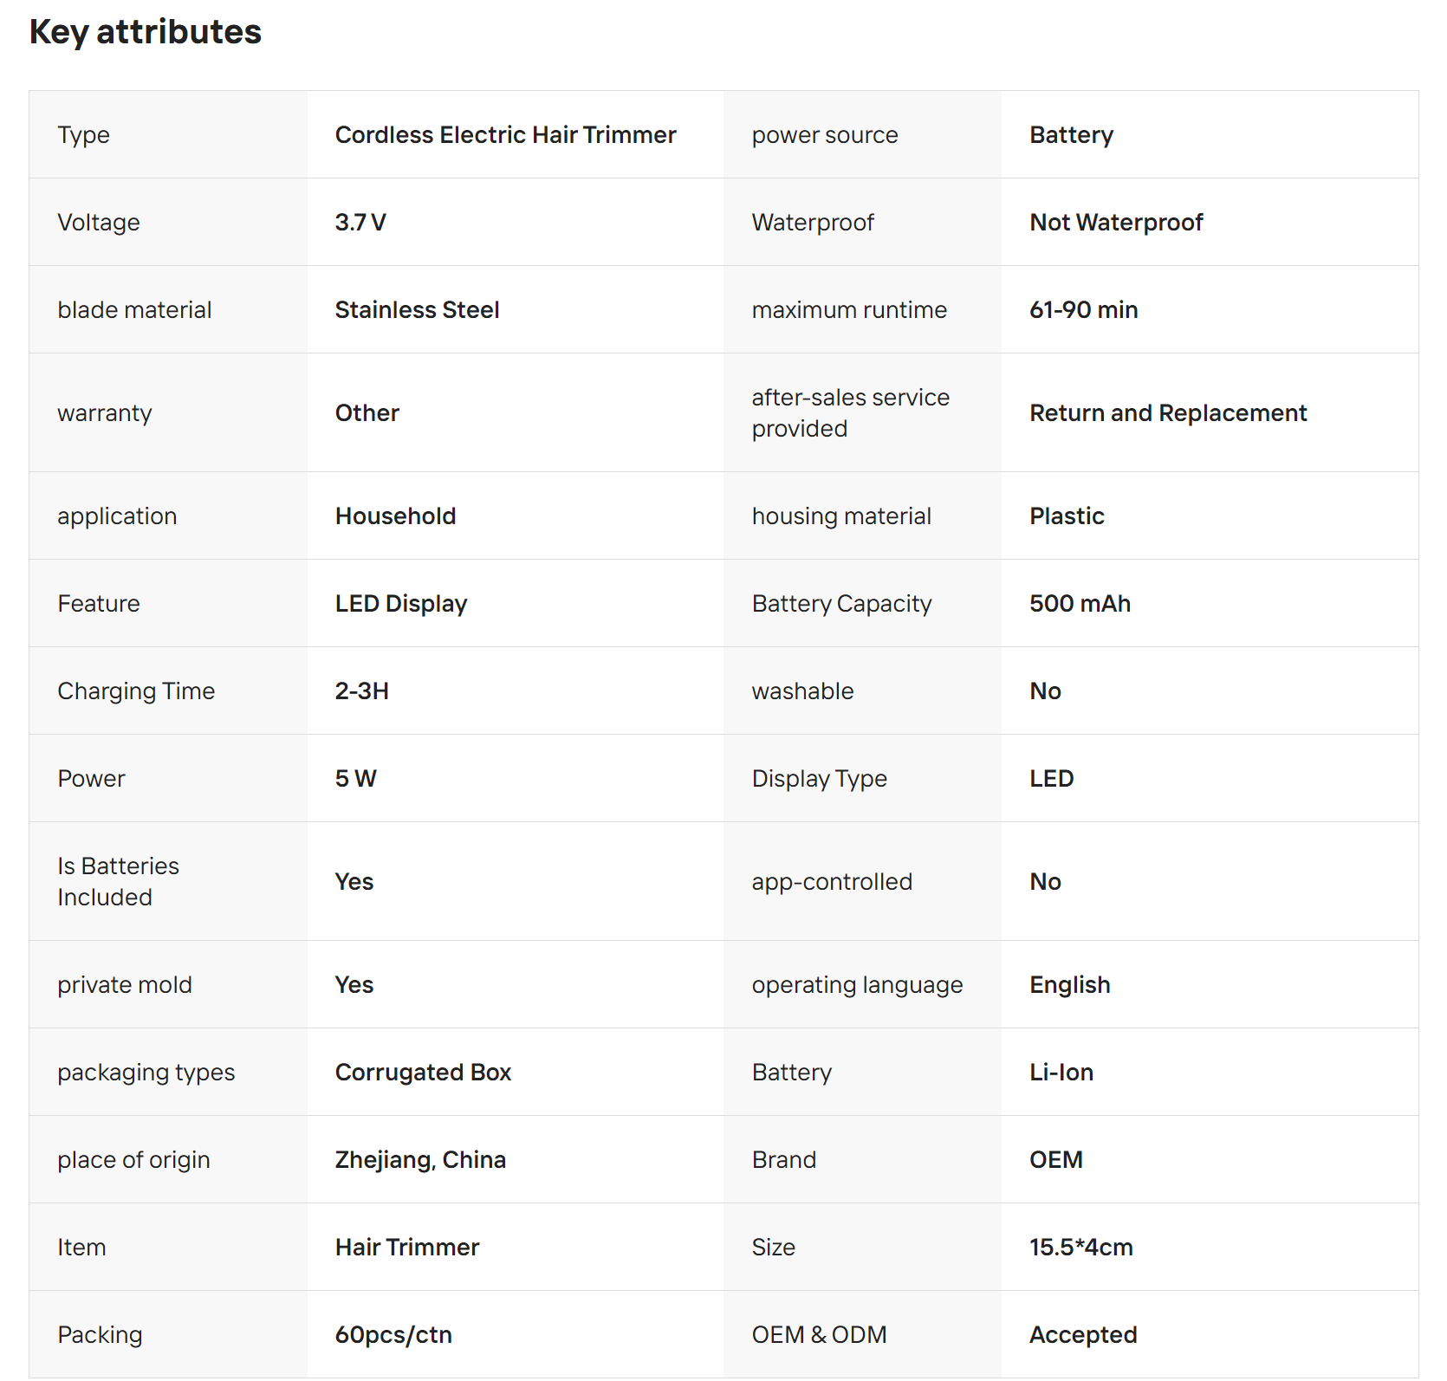Click the Zhejiang, China origin value
Viewport: 1447px width, 1381px height.
[x=420, y=1160]
